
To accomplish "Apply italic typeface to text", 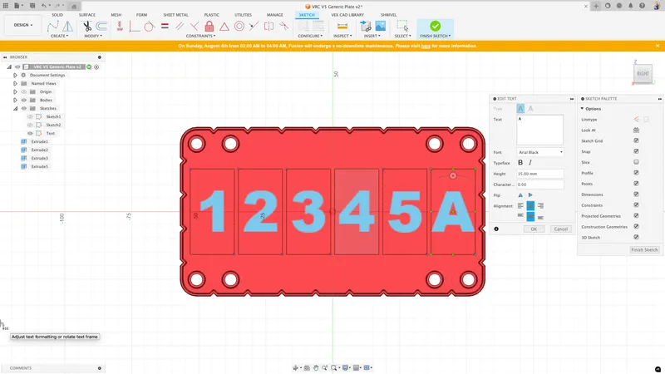I will pyautogui.click(x=530, y=163).
